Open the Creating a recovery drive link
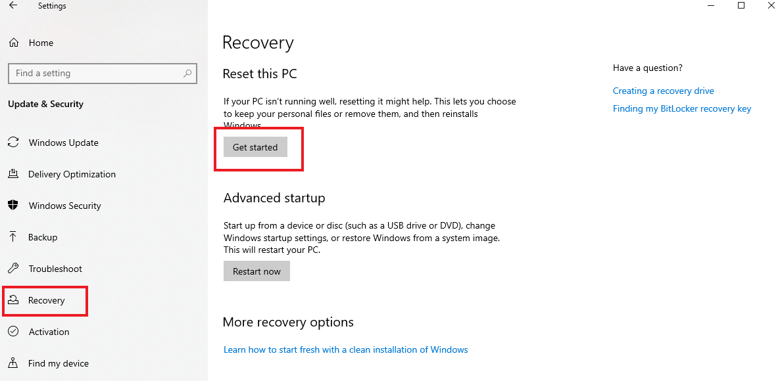This screenshot has width=780, height=381. click(x=663, y=91)
